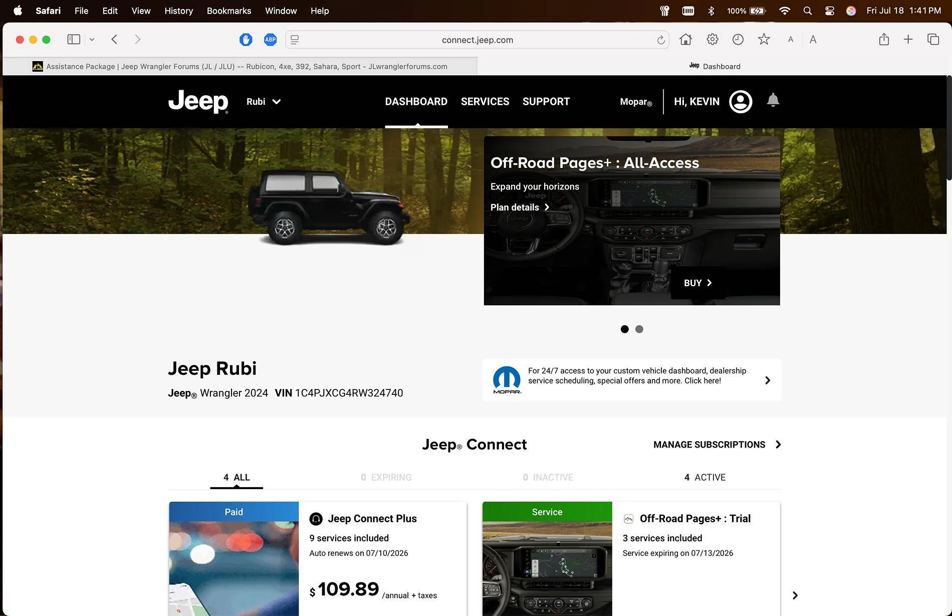Select the 0 INACTIVE tab
This screenshot has height=616, width=952.
548,477
